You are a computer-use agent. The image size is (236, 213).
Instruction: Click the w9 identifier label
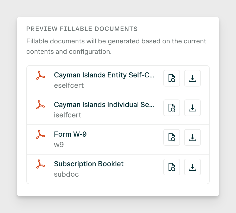pyautogui.click(x=59, y=145)
